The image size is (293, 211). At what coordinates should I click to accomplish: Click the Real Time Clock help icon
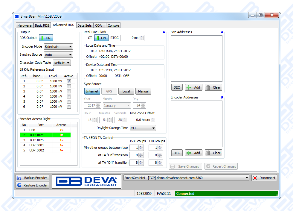click(x=164, y=32)
